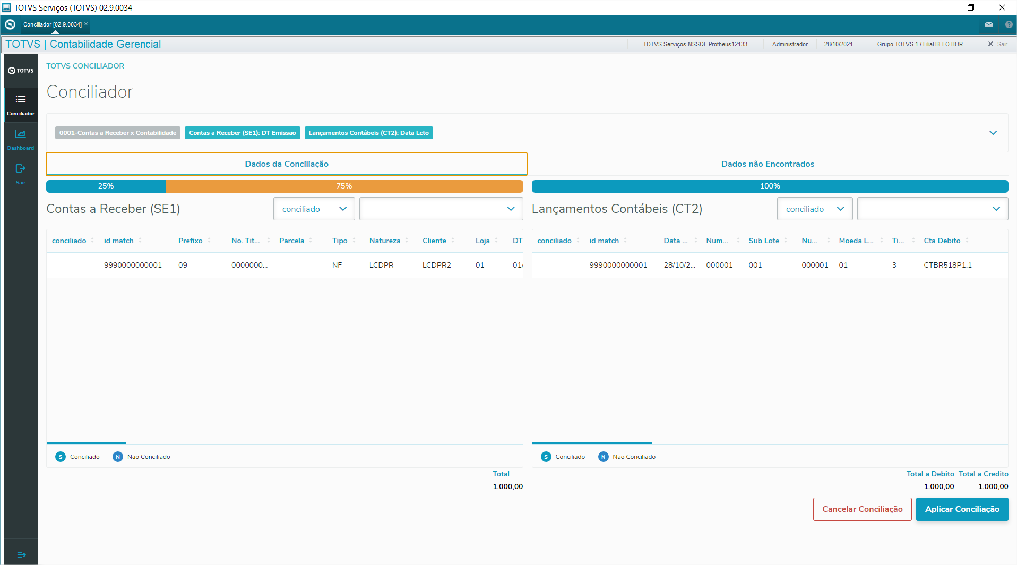1017x565 pixels.
Task: Click the 75% orange progress segment
Action: (344, 186)
